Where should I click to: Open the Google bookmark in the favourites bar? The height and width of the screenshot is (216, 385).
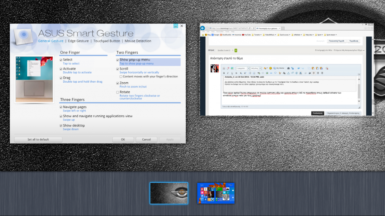click(x=215, y=35)
